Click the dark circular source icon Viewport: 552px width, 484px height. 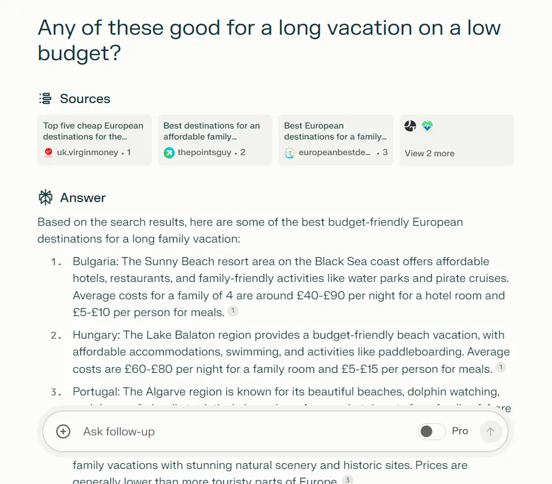(410, 126)
